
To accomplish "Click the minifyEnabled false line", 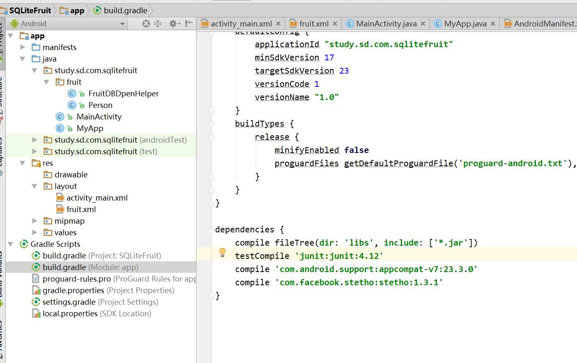I will [x=321, y=150].
